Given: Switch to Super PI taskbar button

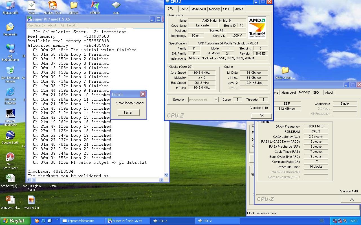Looking at the screenshot, I should tap(127, 221).
